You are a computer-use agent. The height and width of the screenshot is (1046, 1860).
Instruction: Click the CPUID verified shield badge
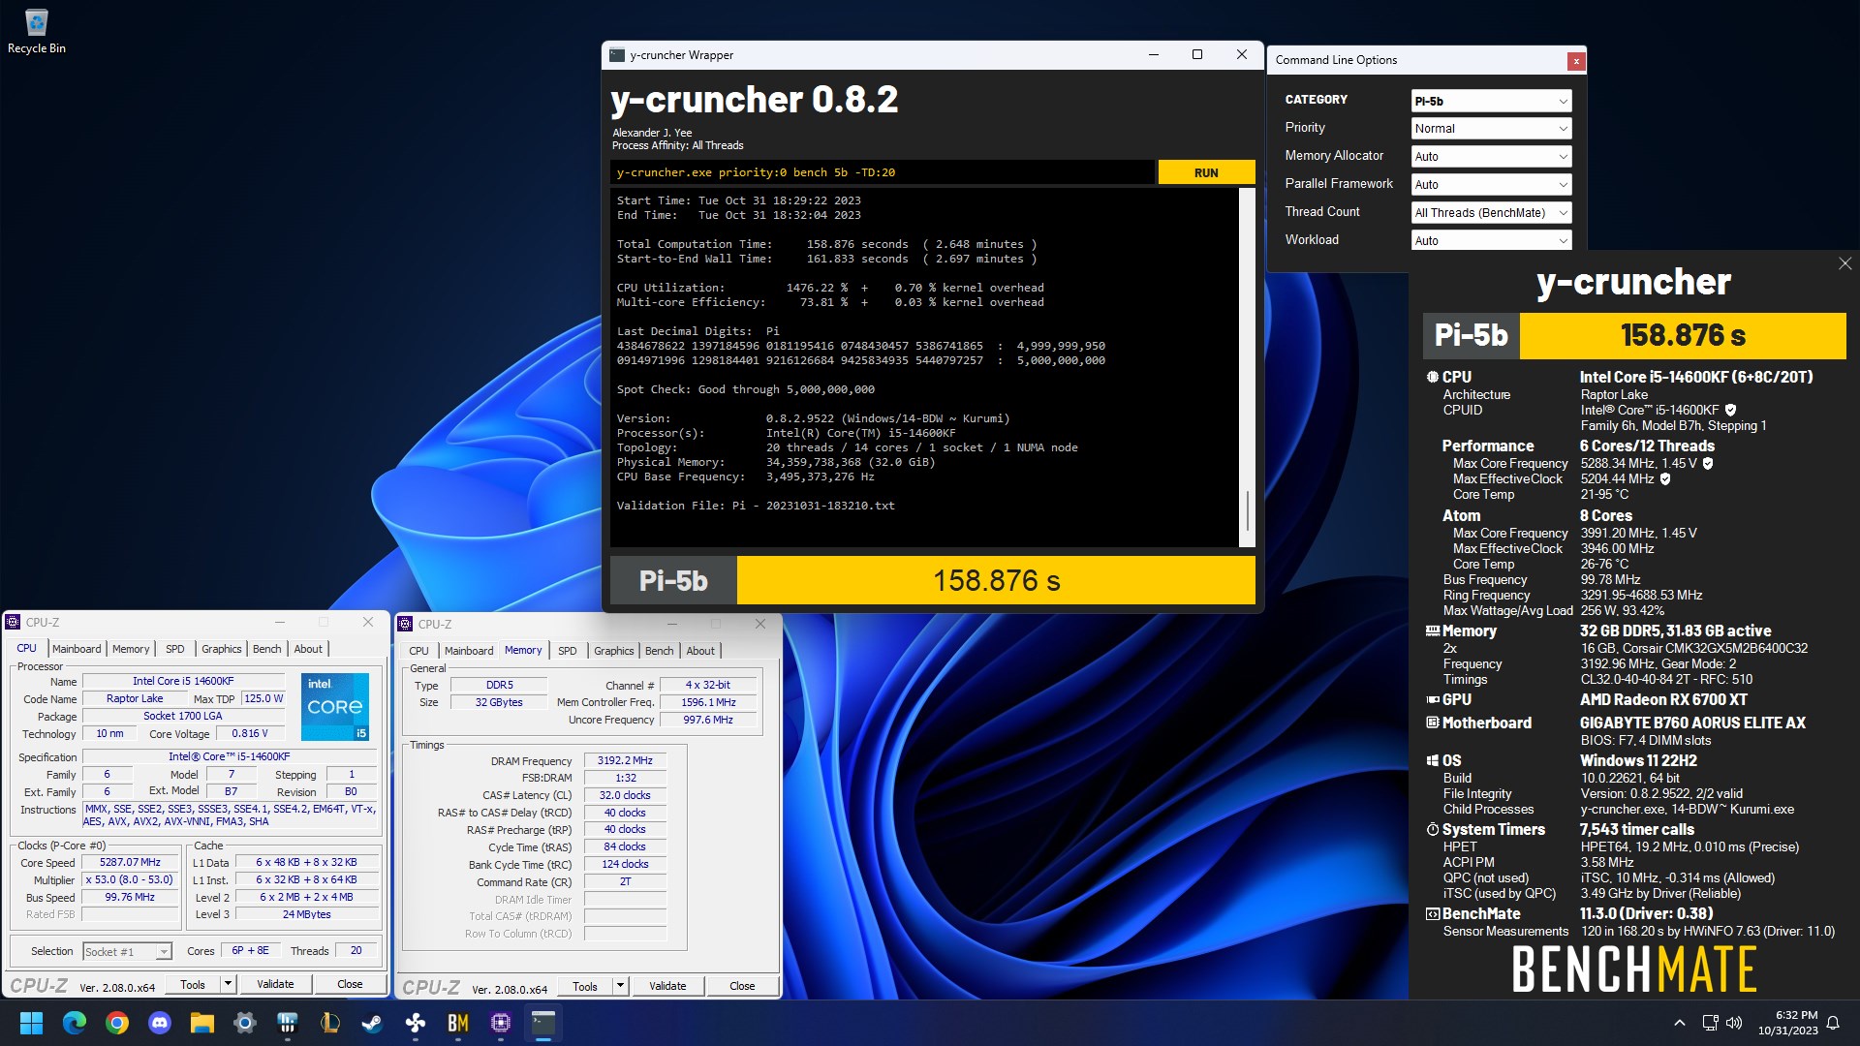point(1730,411)
